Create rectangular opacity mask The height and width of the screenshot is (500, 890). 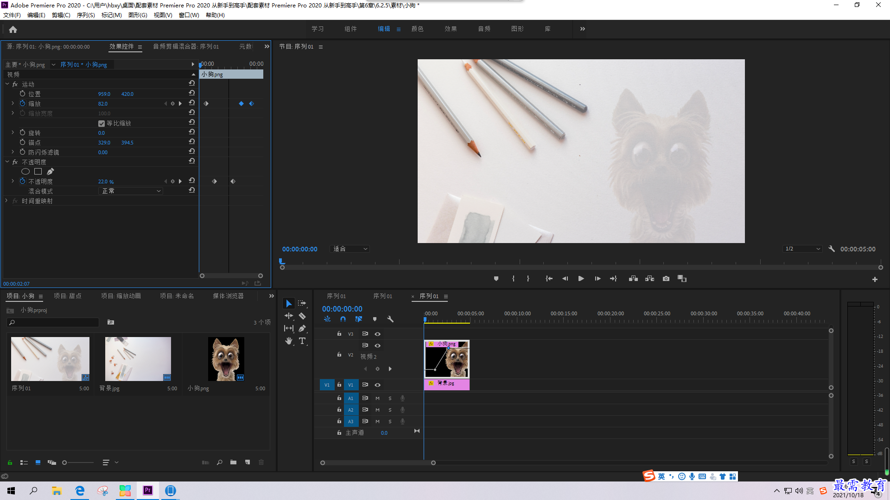coord(38,172)
